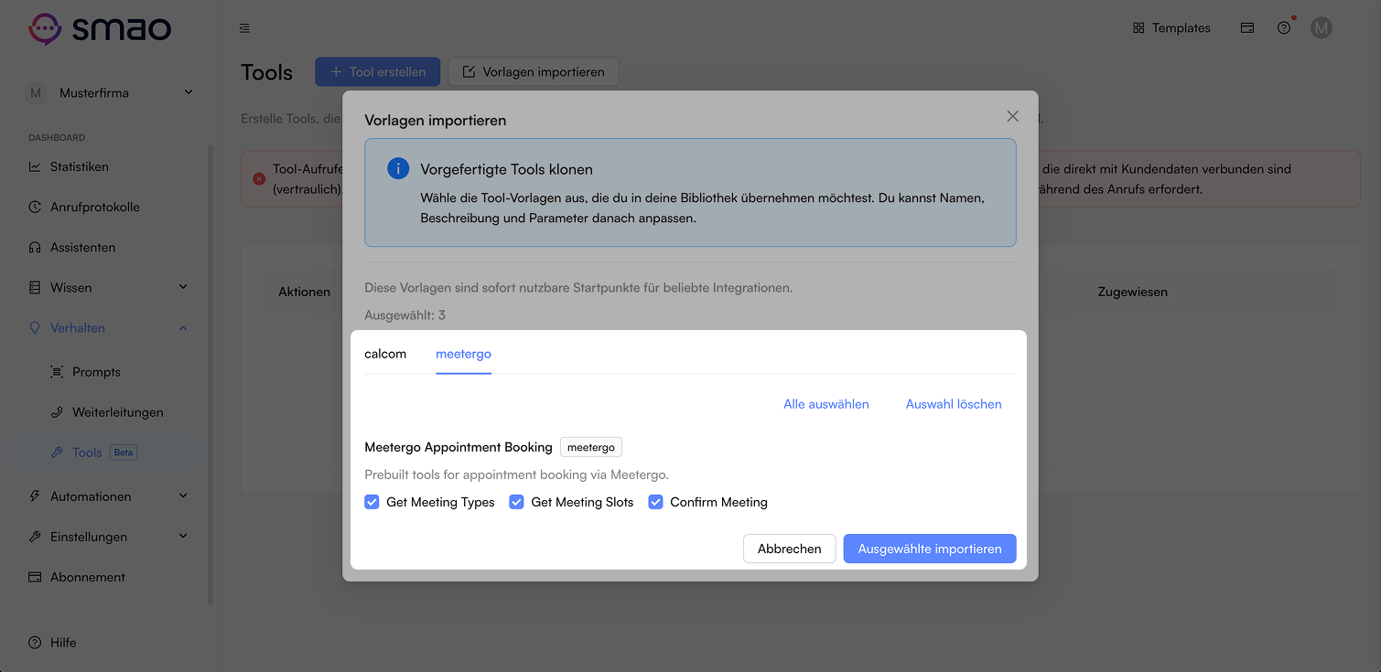Close the Vorlagen importieren dialog
This screenshot has width=1381, height=672.
tap(1012, 116)
